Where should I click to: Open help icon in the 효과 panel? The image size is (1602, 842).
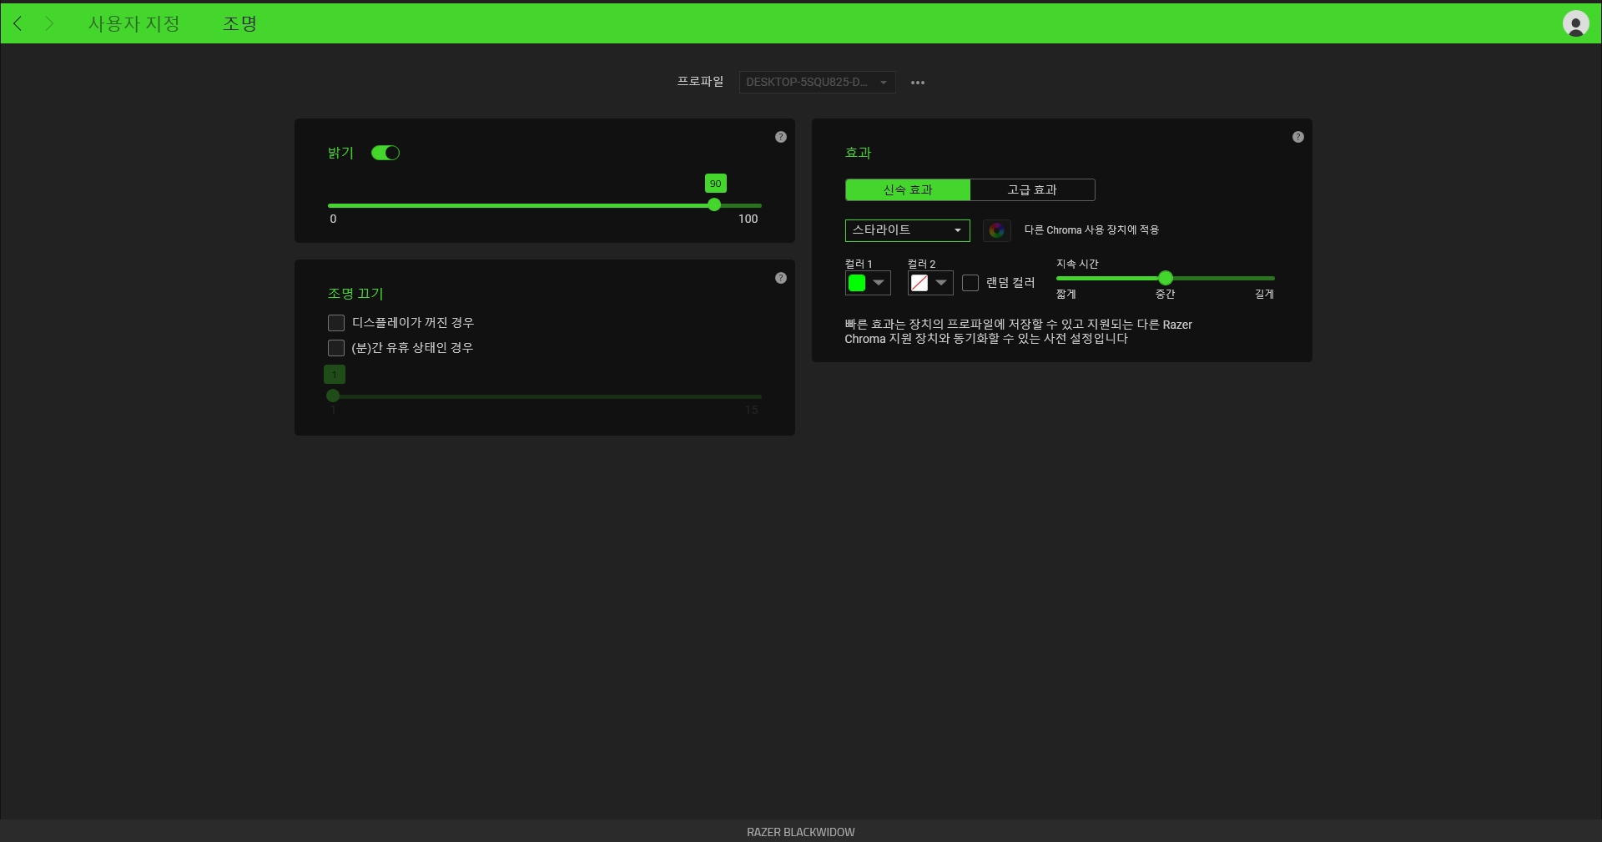(1298, 137)
